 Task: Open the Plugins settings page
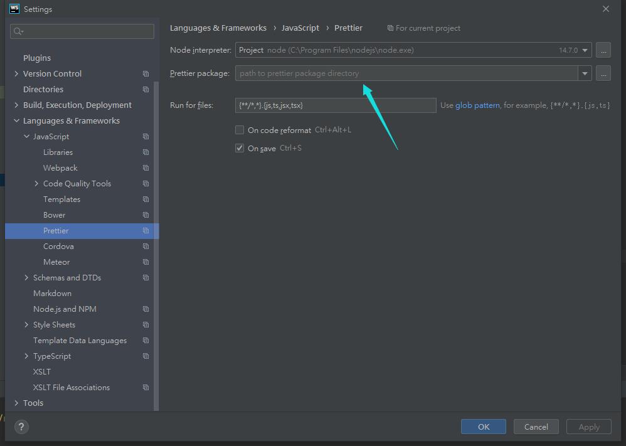tap(37, 58)
